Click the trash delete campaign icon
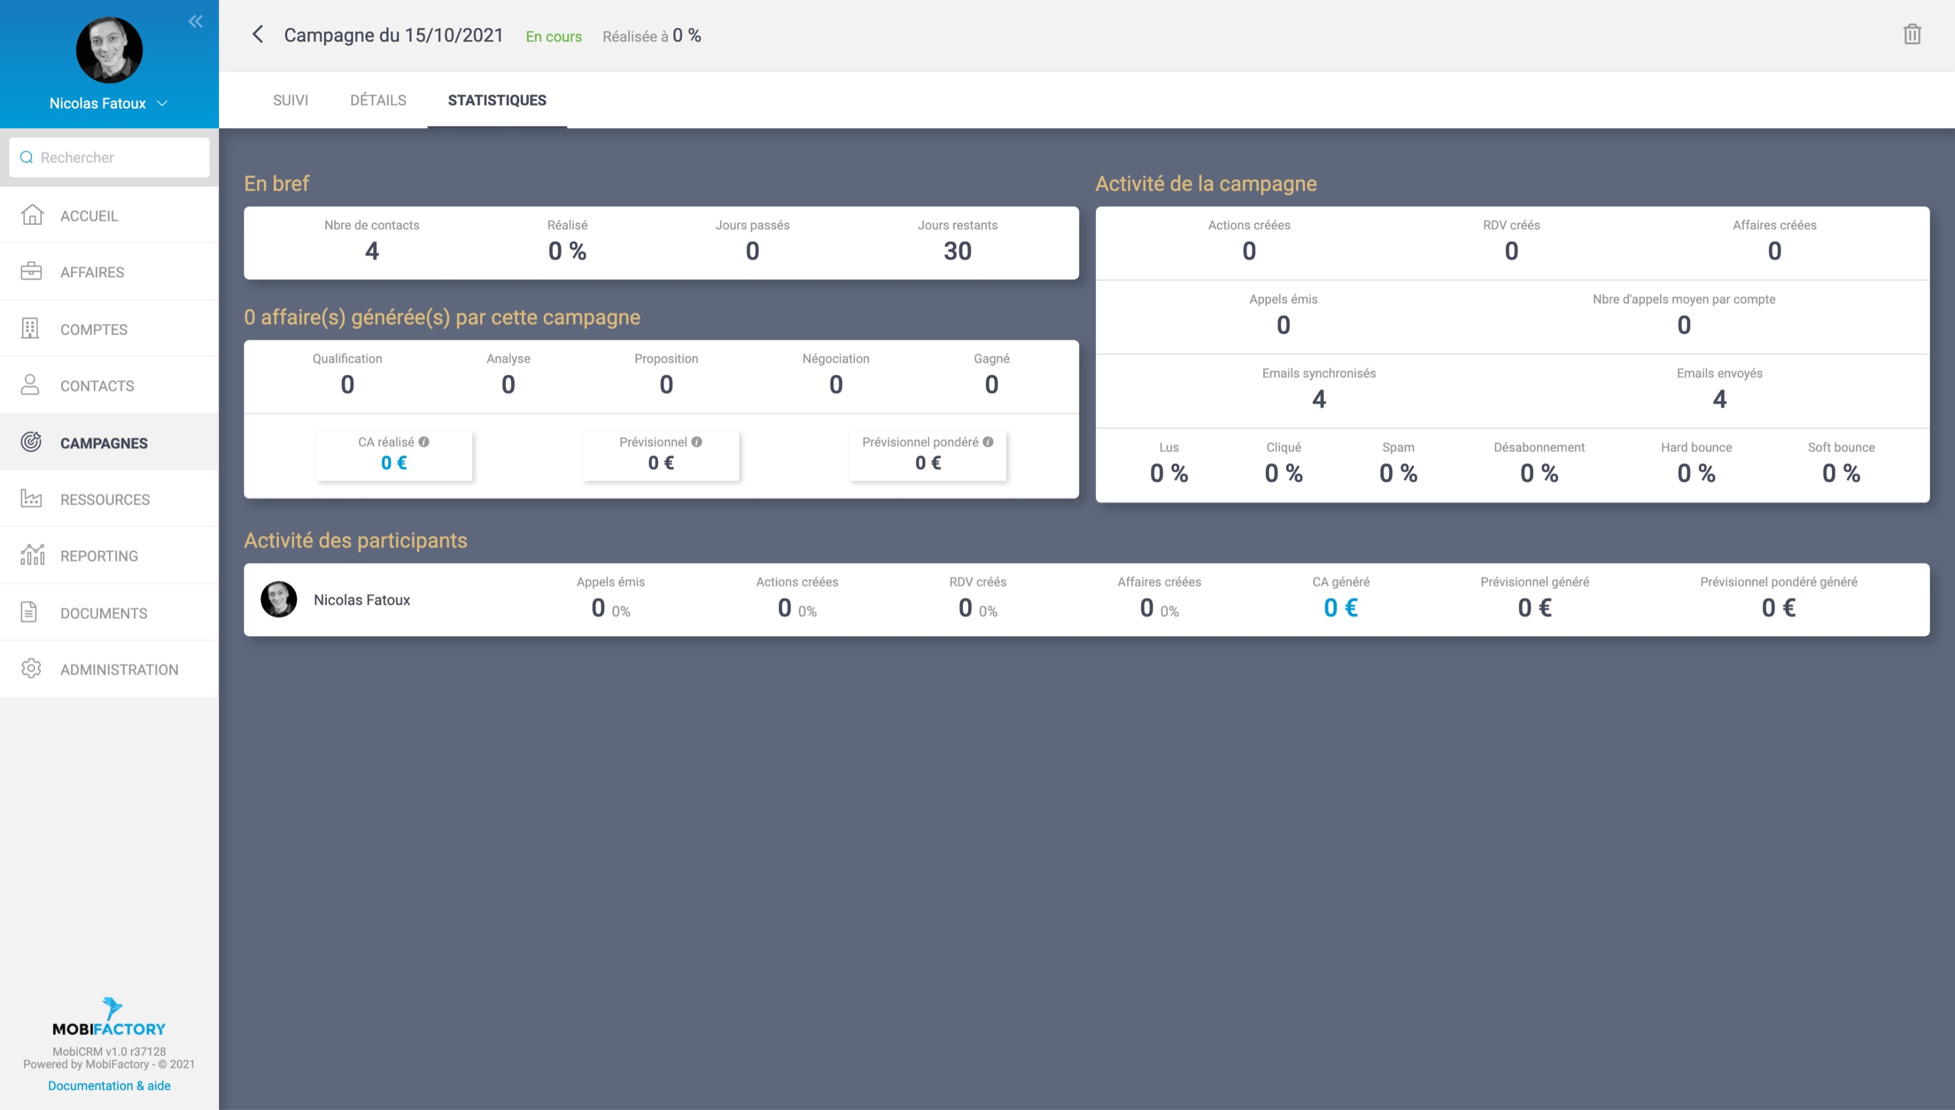Screen dimensions: 1955x1110 click(1911, 34)
